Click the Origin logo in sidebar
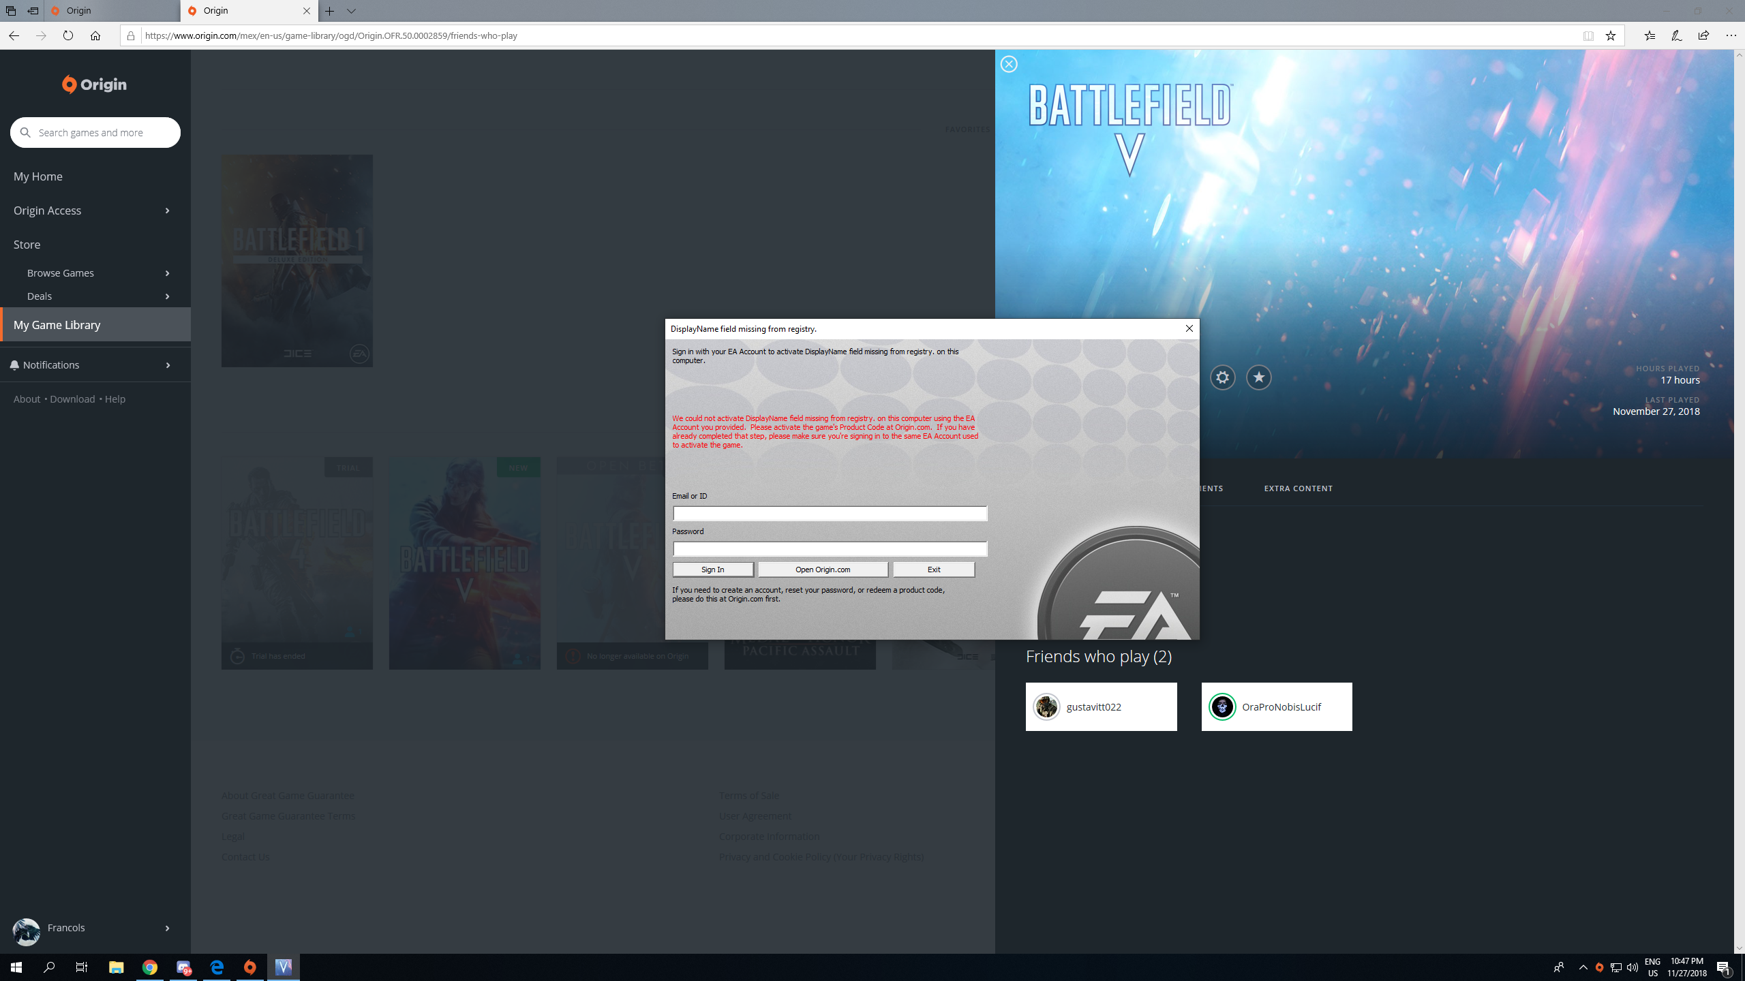This screenshot has height=981, width=1745. pyautogui.click(x=94, y=84)
